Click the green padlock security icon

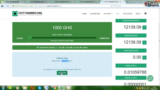pos(13,6)
